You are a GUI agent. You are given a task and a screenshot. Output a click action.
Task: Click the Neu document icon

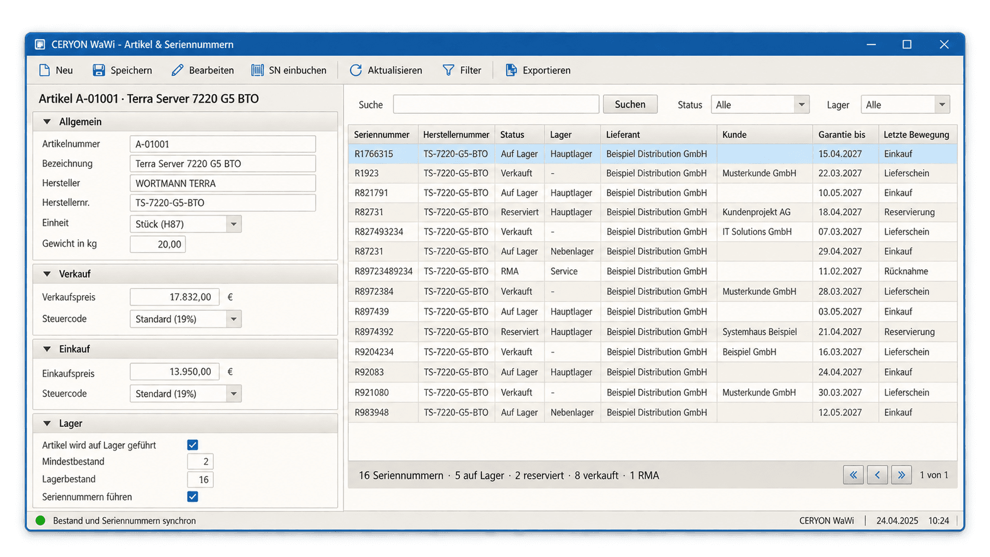[x=44, y=70]
